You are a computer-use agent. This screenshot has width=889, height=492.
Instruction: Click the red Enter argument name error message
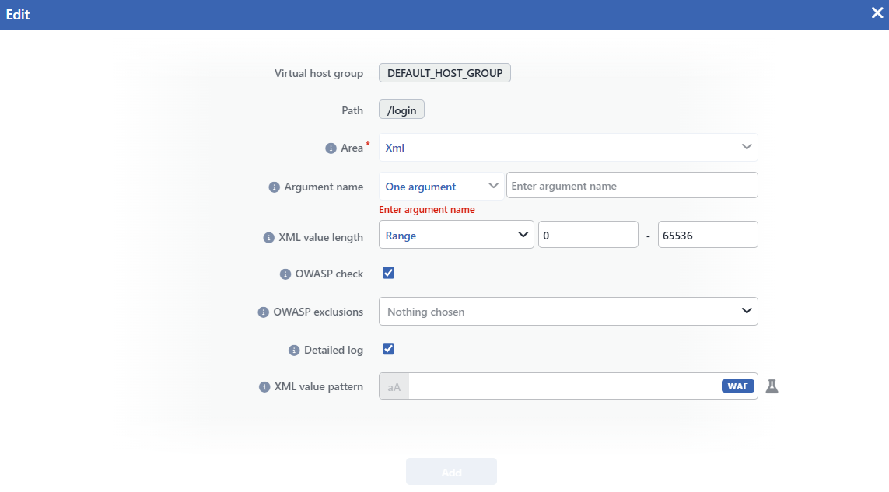(427, 210)
